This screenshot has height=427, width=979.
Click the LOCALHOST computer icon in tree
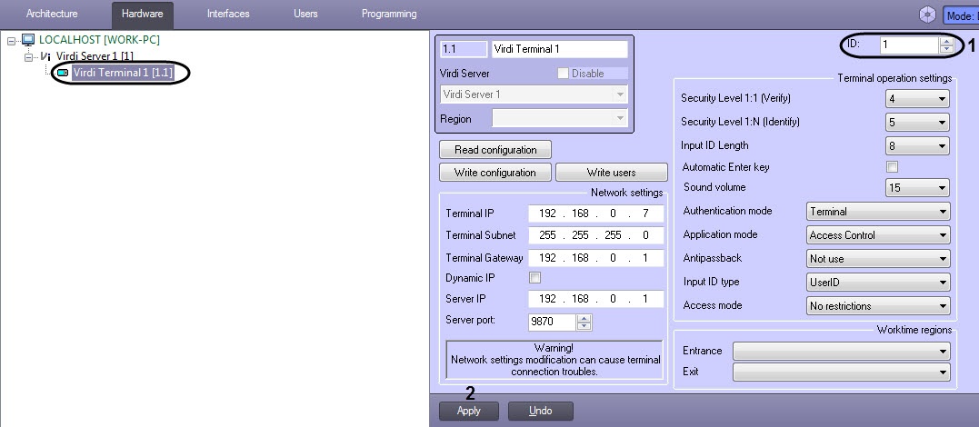[x=28, y=41]
